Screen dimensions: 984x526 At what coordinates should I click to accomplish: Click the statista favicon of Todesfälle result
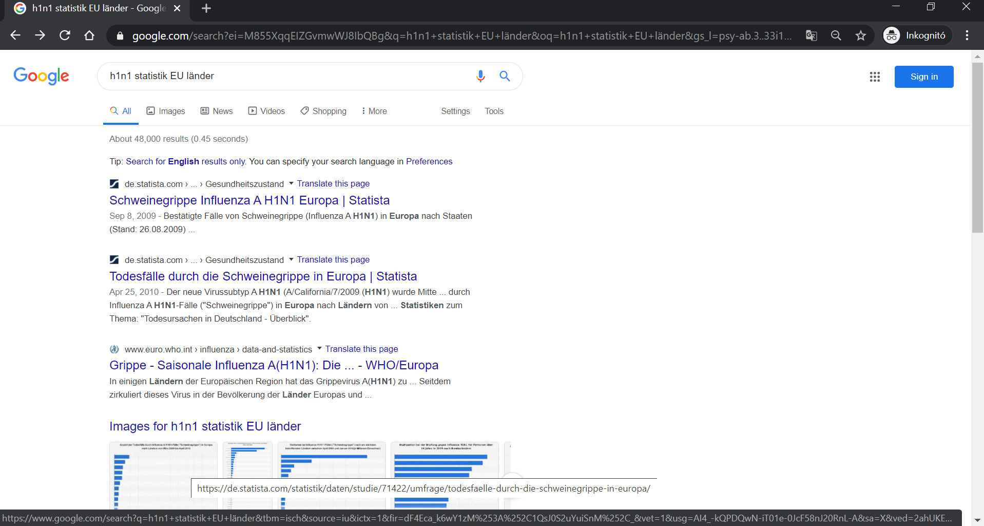(114, 260)
